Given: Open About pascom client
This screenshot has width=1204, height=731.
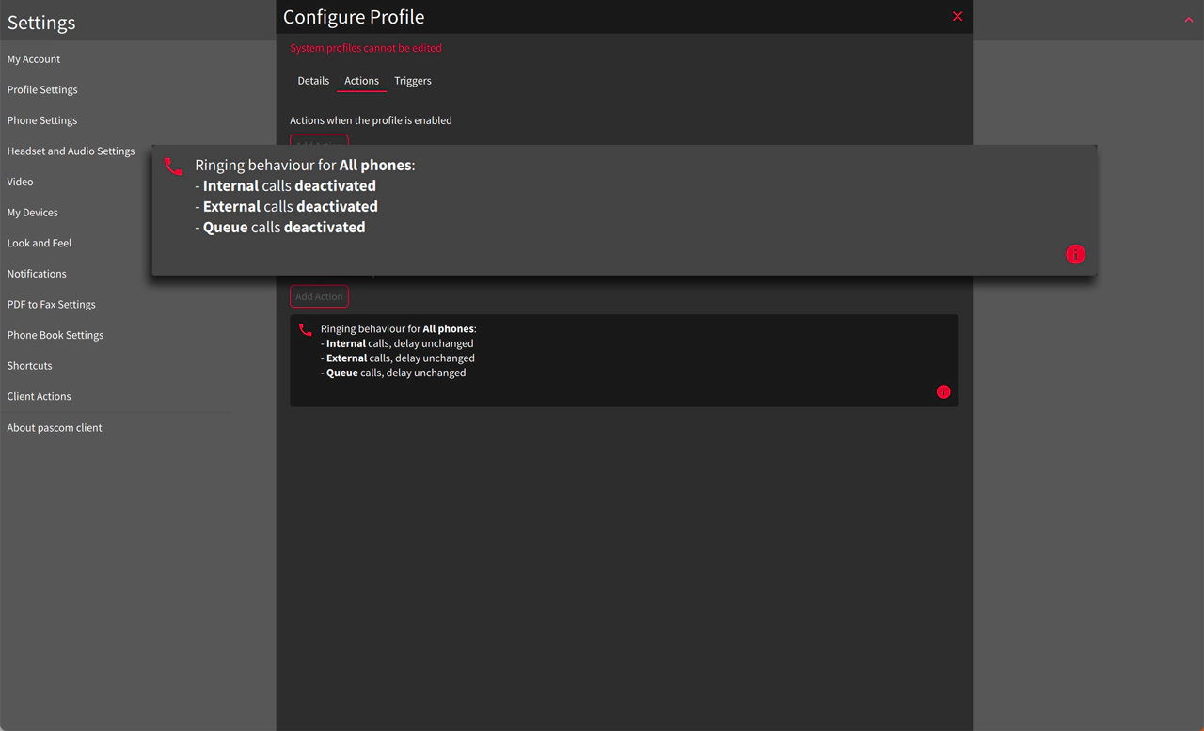Looking at the screenshot, I should click(x=54, y=427).
